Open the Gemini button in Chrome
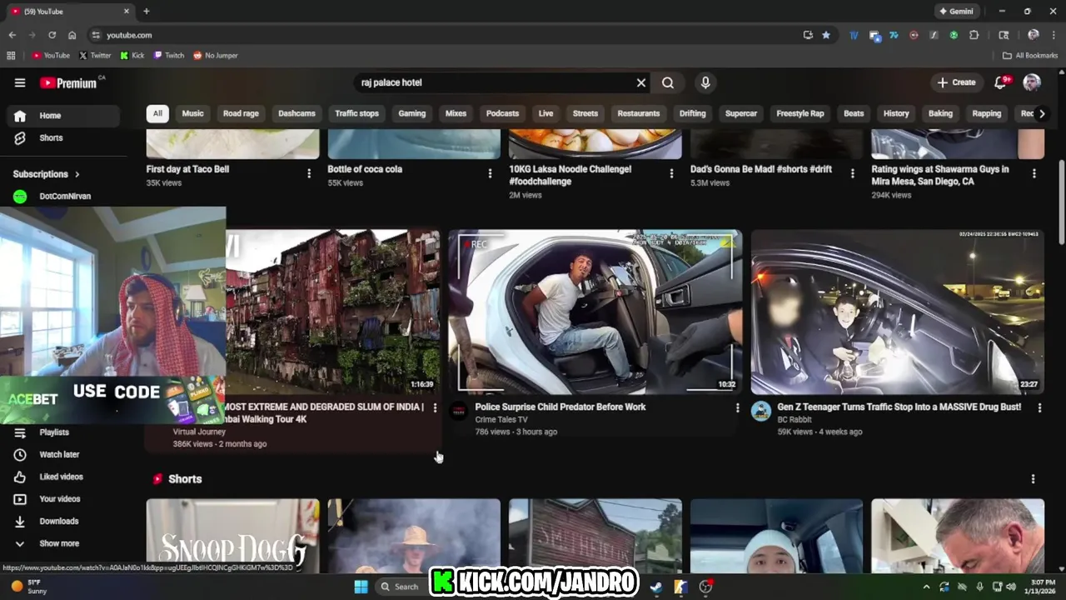This screenshot has width=1066, height=600. (956, 12)
